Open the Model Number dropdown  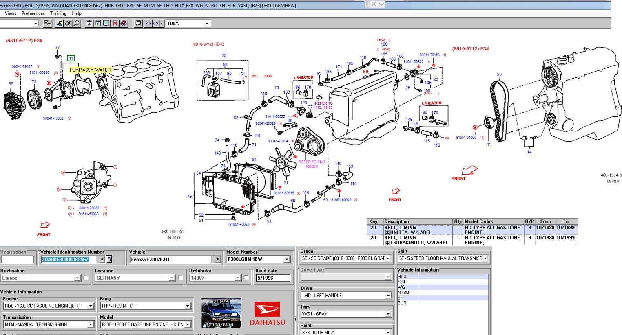coord(286,259)
